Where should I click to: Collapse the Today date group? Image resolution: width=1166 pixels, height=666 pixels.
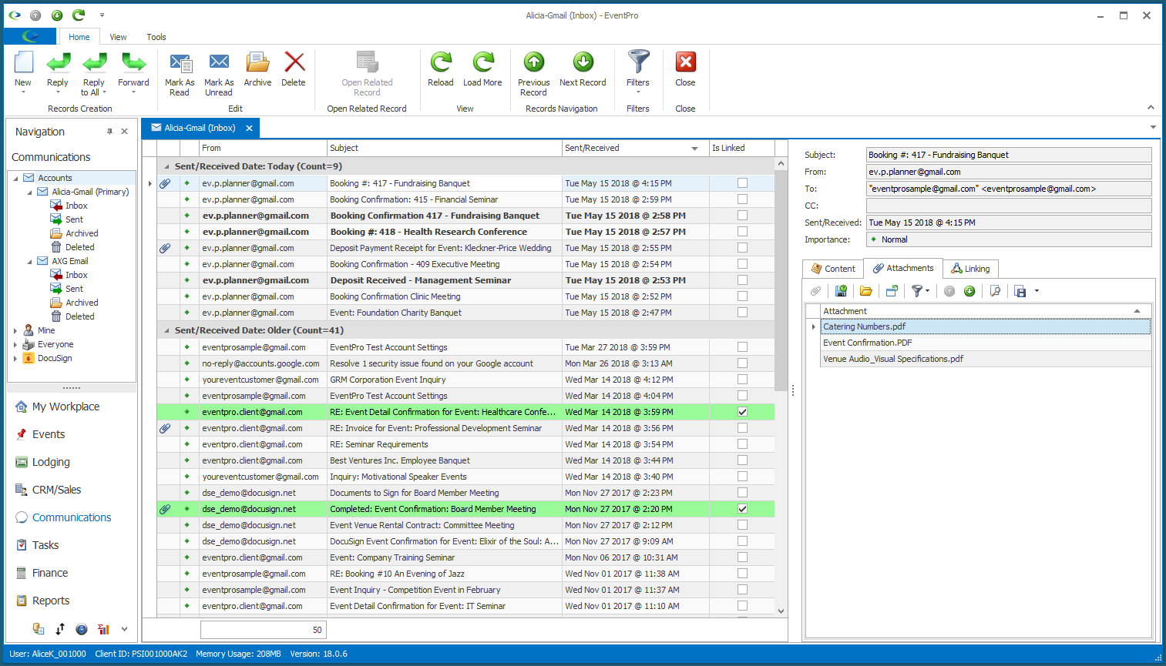coord(167,166)
